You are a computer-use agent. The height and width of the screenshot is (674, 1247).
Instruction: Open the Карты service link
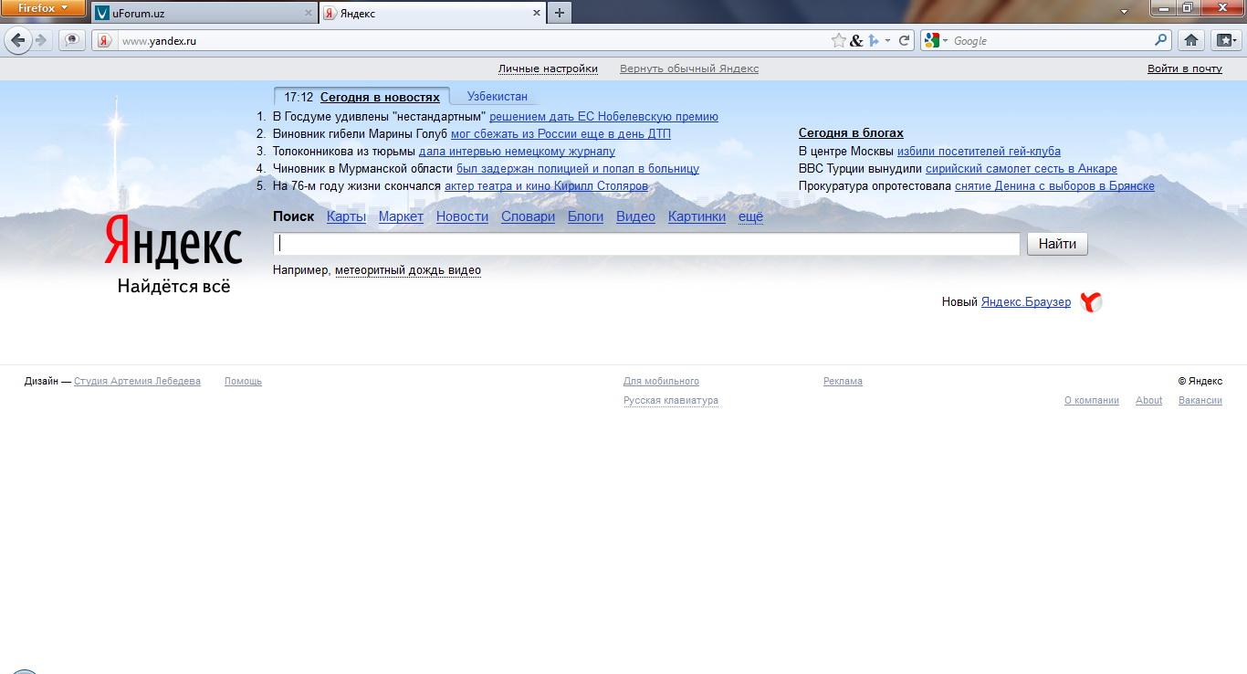click(346, 216)
